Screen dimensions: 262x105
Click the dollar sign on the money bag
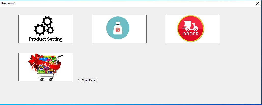point(118,30)
